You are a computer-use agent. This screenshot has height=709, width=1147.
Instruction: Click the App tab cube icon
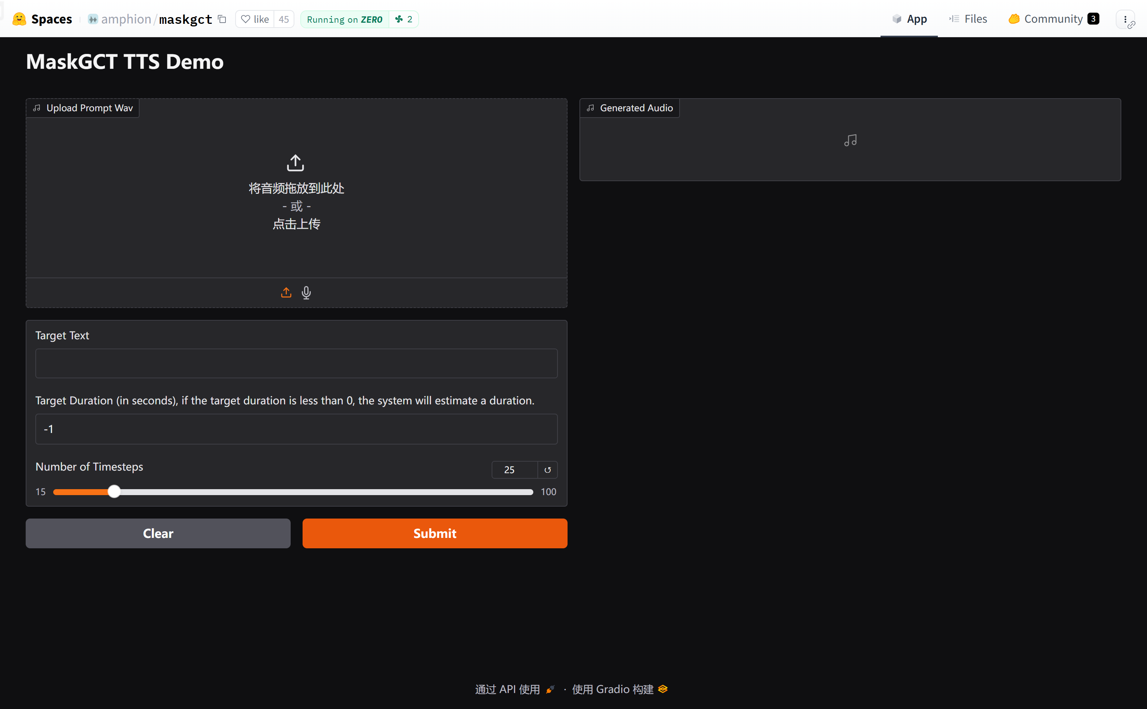click(x=897, y=19)
